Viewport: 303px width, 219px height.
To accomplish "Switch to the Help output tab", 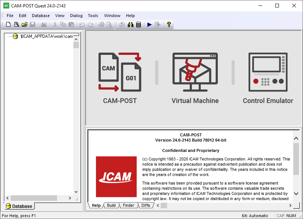I will 96,205.
